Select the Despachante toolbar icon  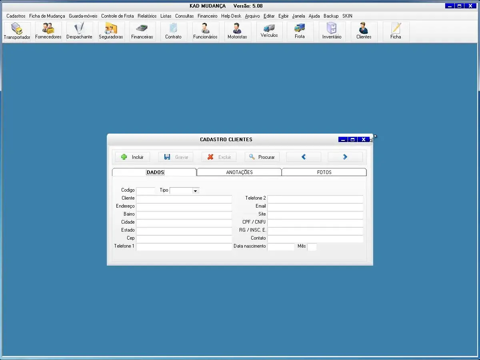click(79, 32)
